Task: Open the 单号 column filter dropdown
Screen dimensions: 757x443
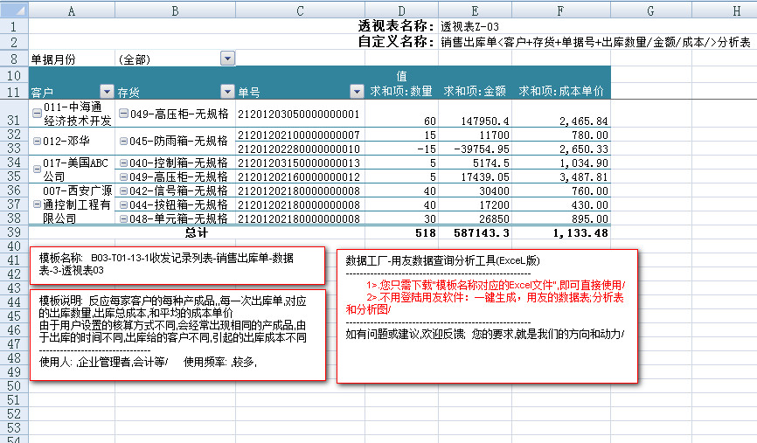Action: click(x=356, y=92)
